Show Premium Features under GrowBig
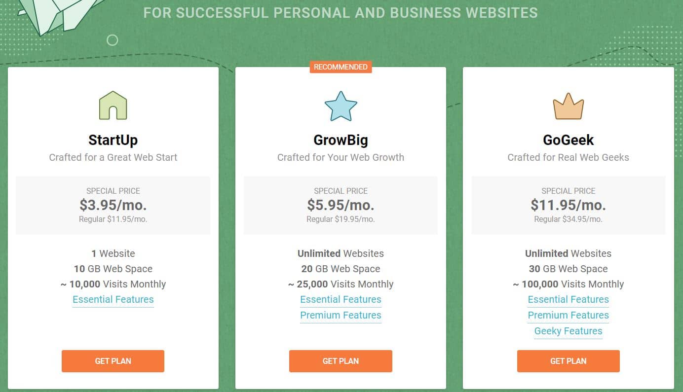683x392 pixels. (x=341, y=315)
